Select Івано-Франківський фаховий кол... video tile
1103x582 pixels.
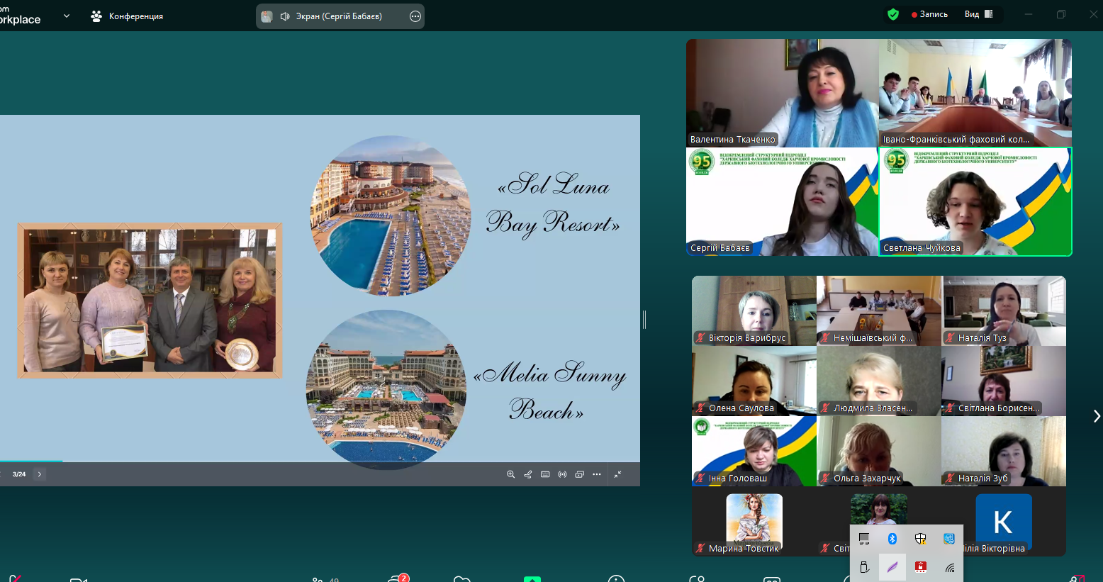pos(975,93)
